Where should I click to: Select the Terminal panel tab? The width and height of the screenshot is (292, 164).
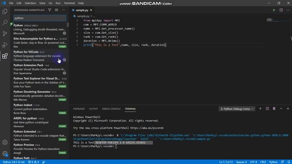[x=130, y=109]
